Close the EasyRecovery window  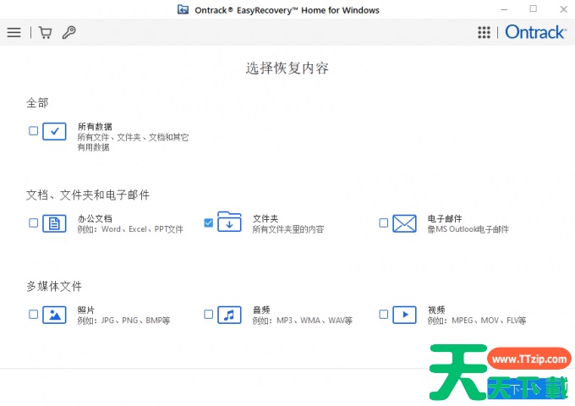click(564, 9)
